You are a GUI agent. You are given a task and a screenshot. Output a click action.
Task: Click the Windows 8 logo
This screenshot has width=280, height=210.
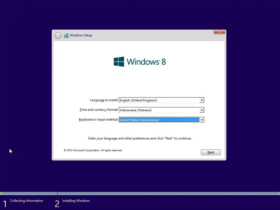pos(140,62)
